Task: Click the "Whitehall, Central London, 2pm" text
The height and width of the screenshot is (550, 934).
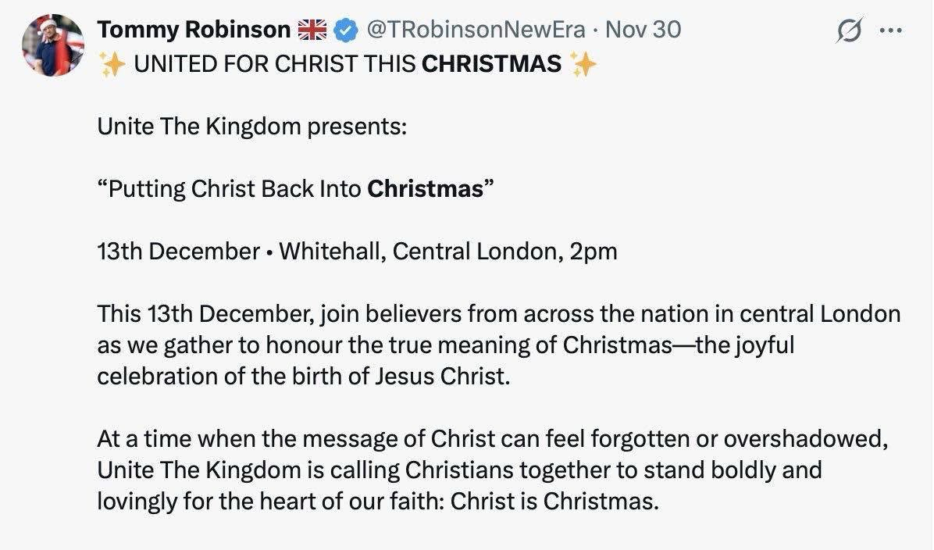Action: (448, 252)
